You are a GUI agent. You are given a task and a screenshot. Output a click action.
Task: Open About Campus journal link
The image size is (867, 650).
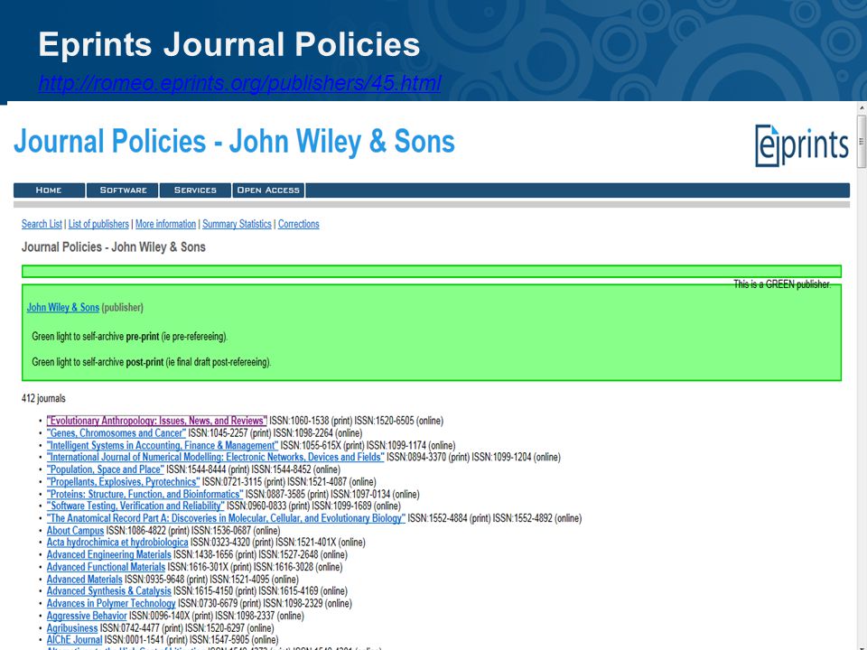[x=75, y=530]
